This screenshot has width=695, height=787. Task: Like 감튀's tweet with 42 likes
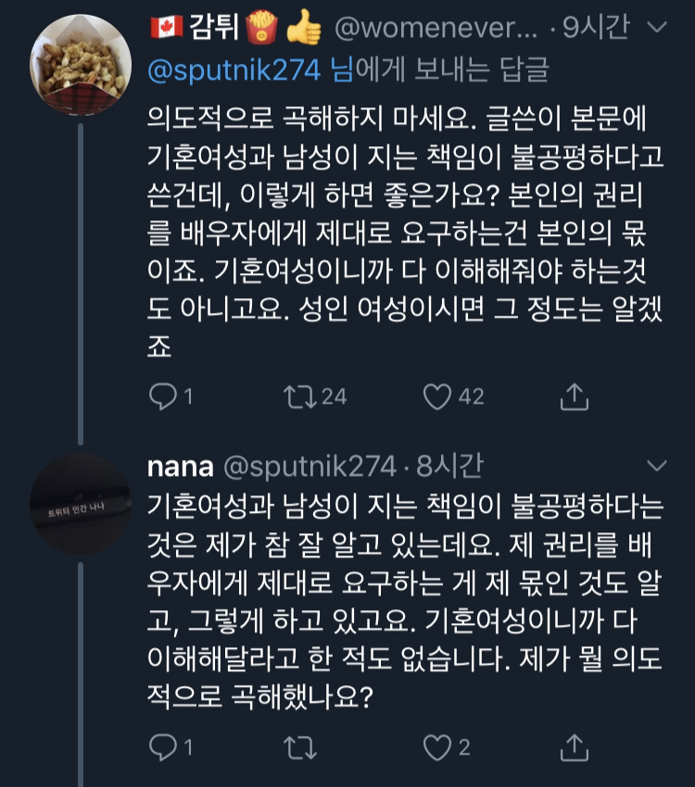coord(436,397)
